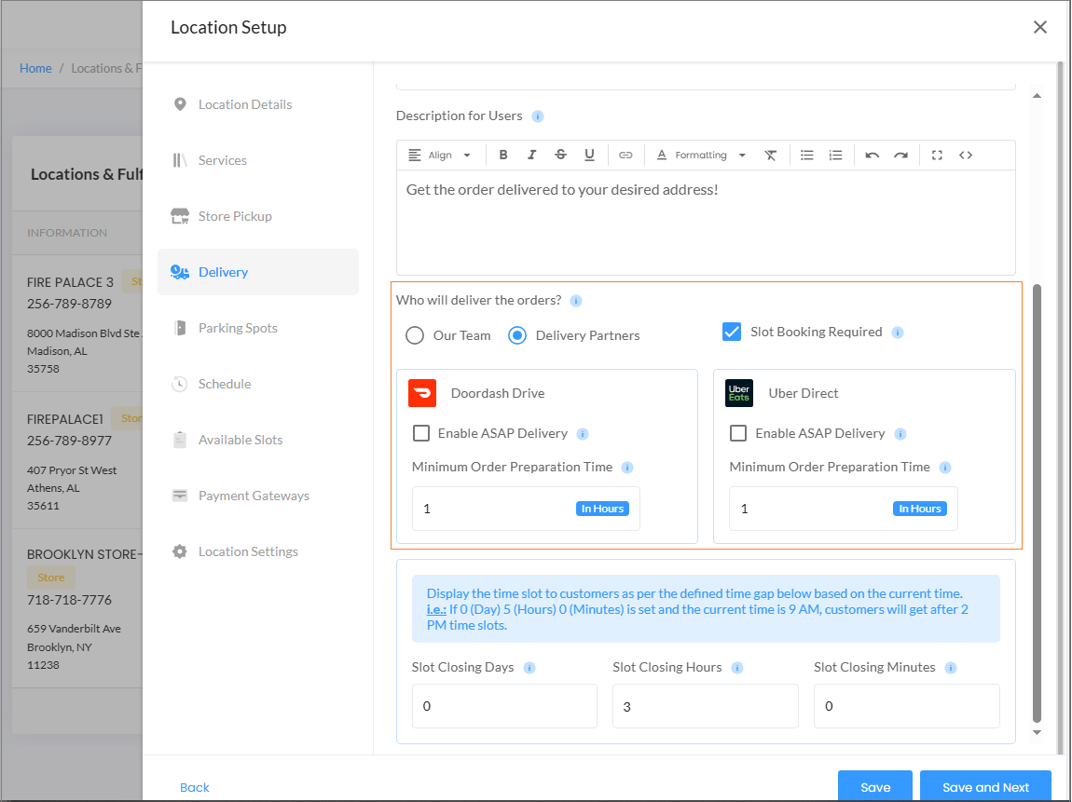The height and width of the screenshot is (802, 1072).
Task: Enable ASAP Delivery for Doordash Drive
Action: click(421, 433)
